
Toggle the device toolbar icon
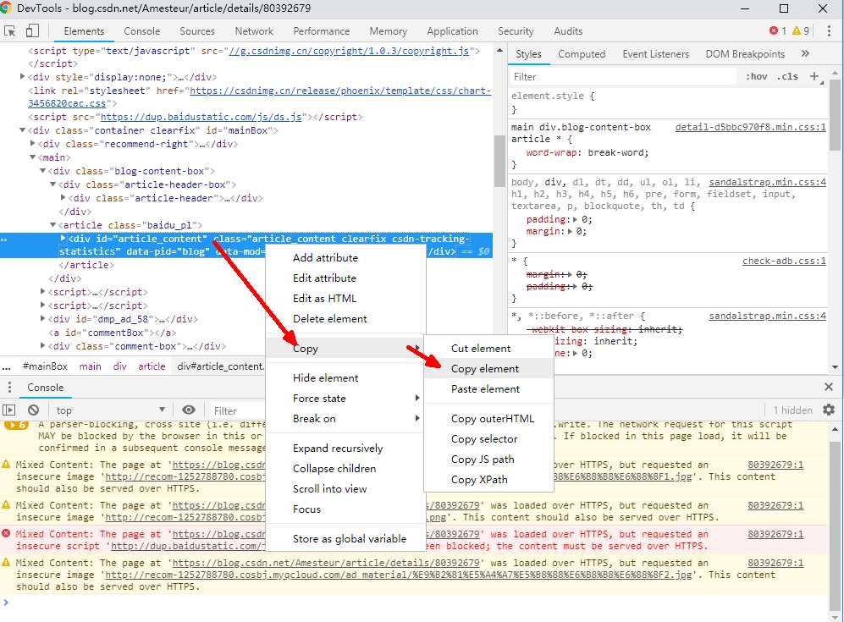tap(32, 30)
